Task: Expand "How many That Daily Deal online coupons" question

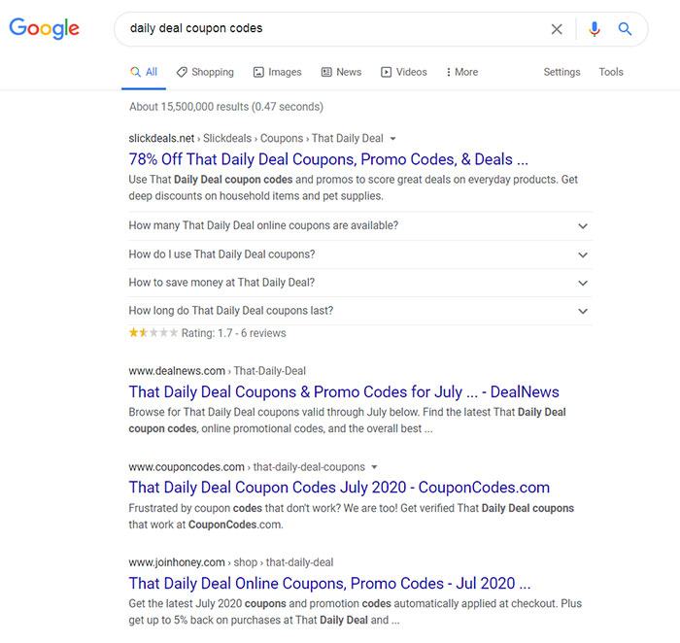Action: 360,226
